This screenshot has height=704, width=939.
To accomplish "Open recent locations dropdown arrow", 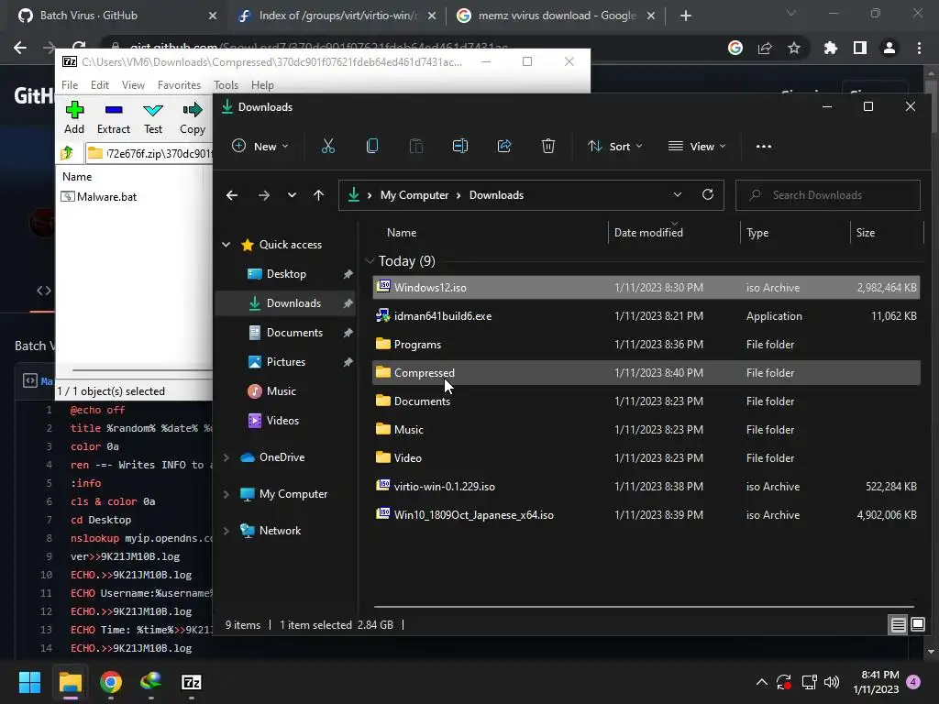I will [292, 195].
